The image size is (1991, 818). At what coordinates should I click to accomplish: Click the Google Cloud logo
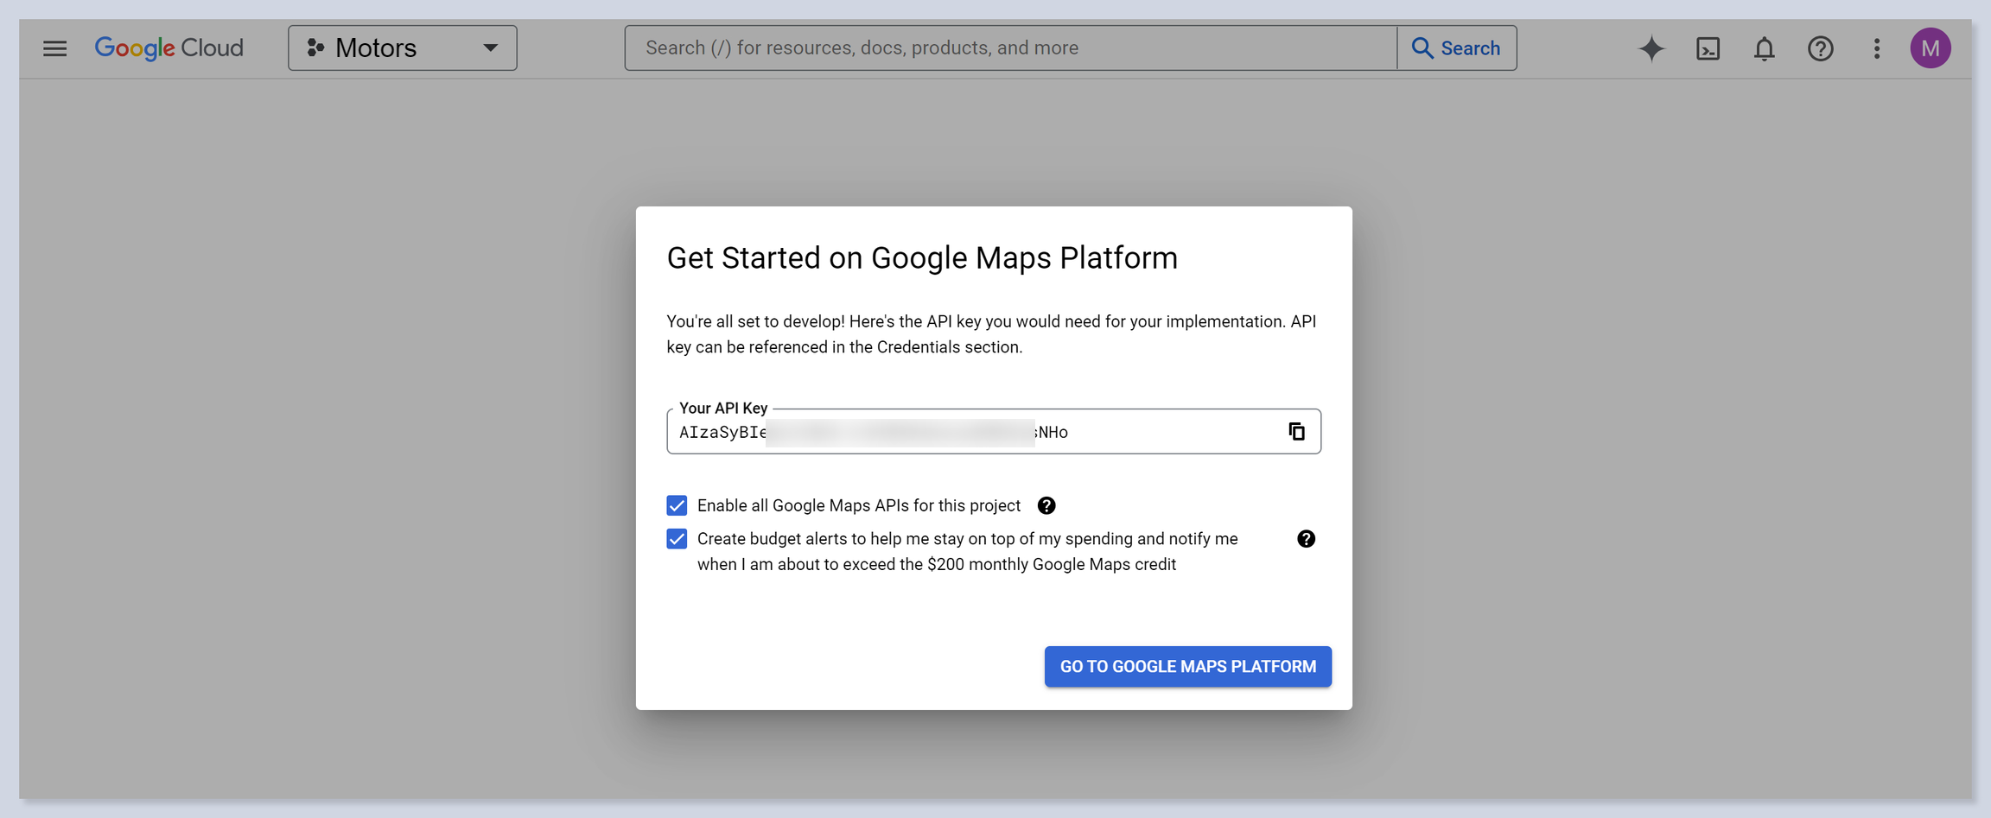pos(169,48)
